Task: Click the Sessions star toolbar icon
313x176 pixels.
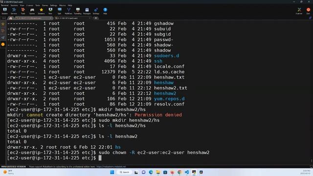Action: pos(41,11)
